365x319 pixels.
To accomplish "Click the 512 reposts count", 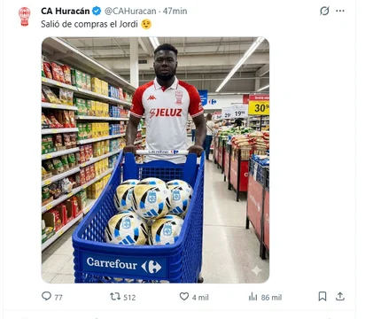I will pos(129,298).
